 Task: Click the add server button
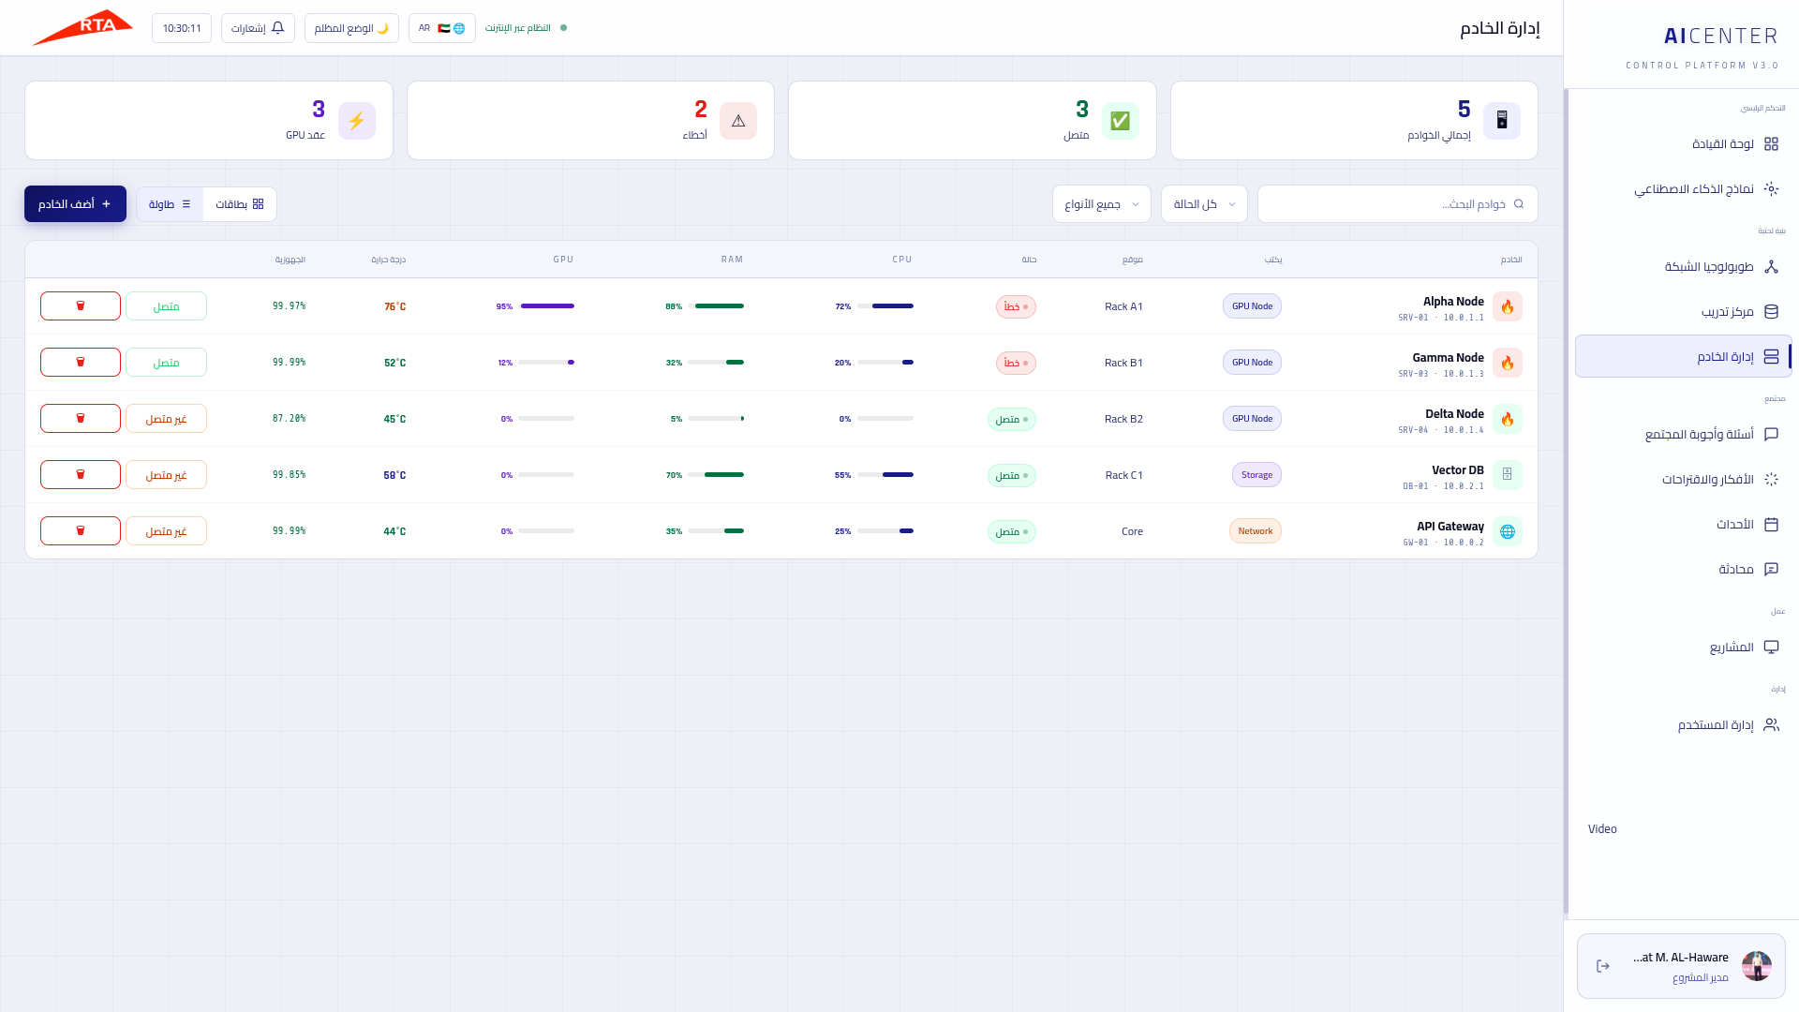click(75, 204)
